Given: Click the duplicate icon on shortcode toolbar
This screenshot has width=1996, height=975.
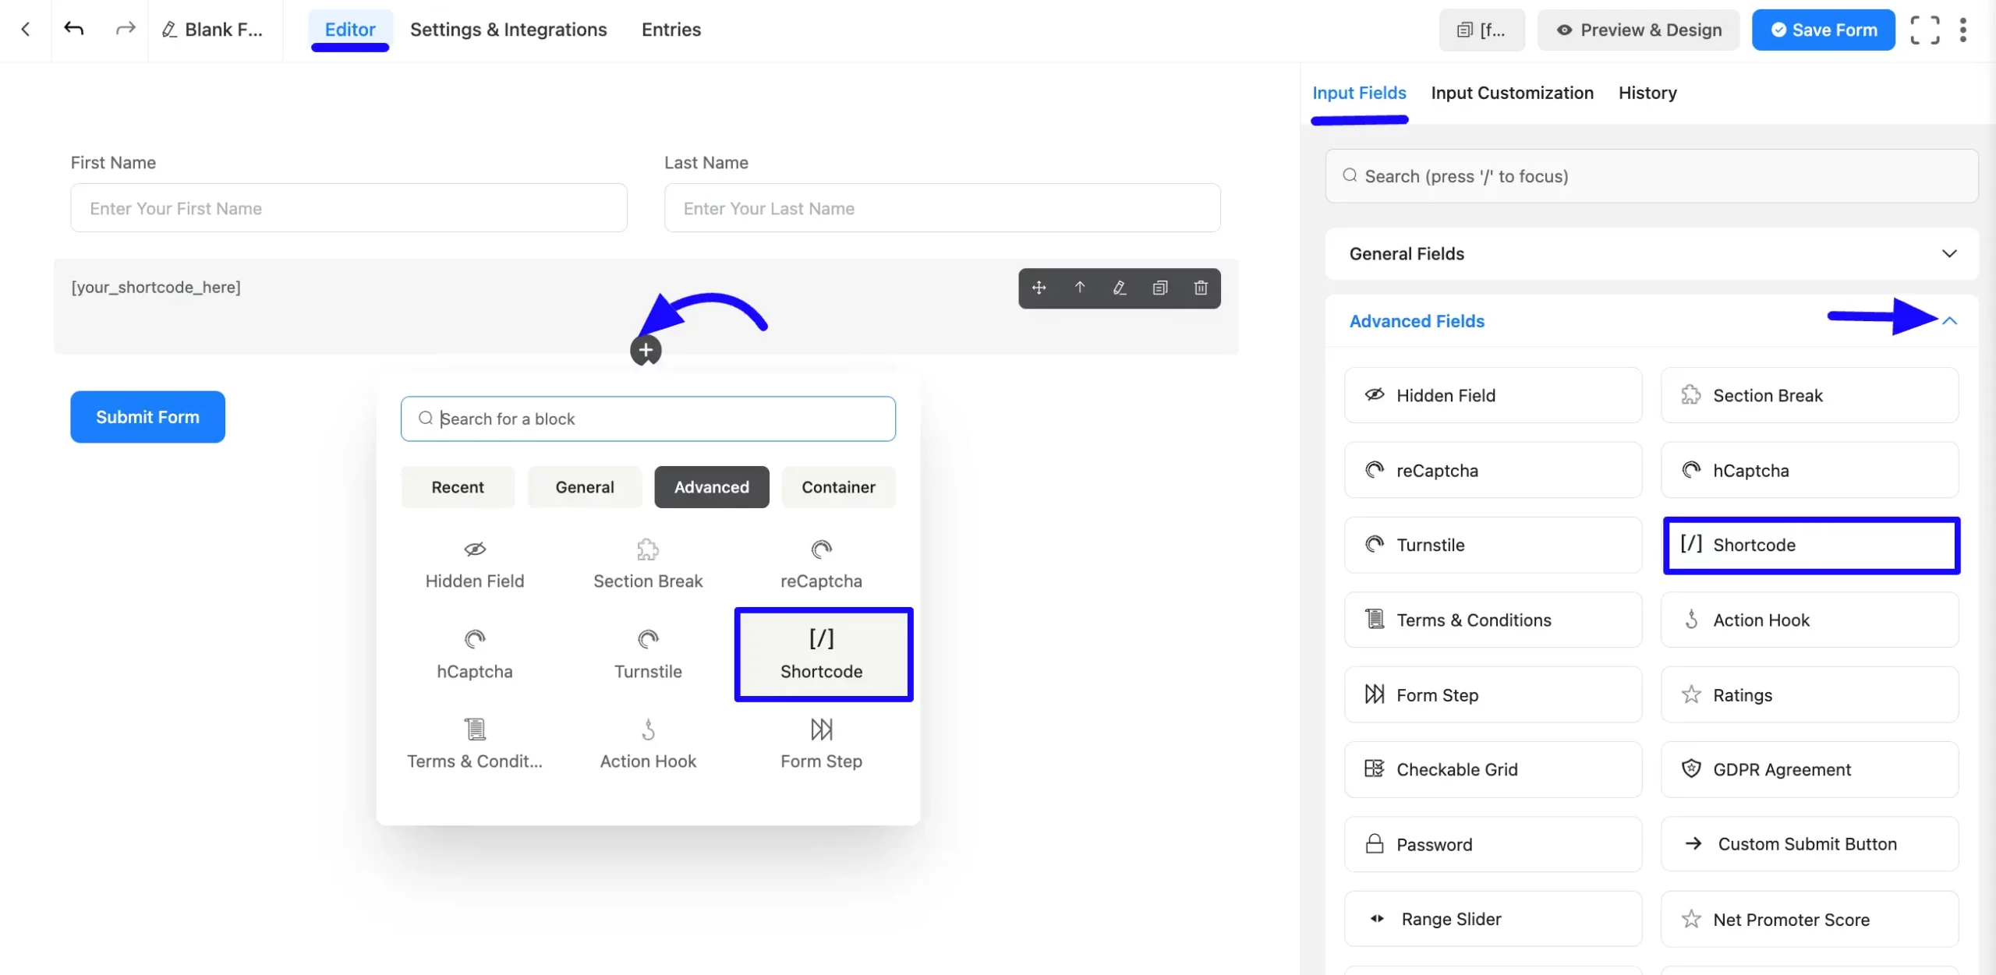Looking at the screenshot, I should (x=1160, y=288).
